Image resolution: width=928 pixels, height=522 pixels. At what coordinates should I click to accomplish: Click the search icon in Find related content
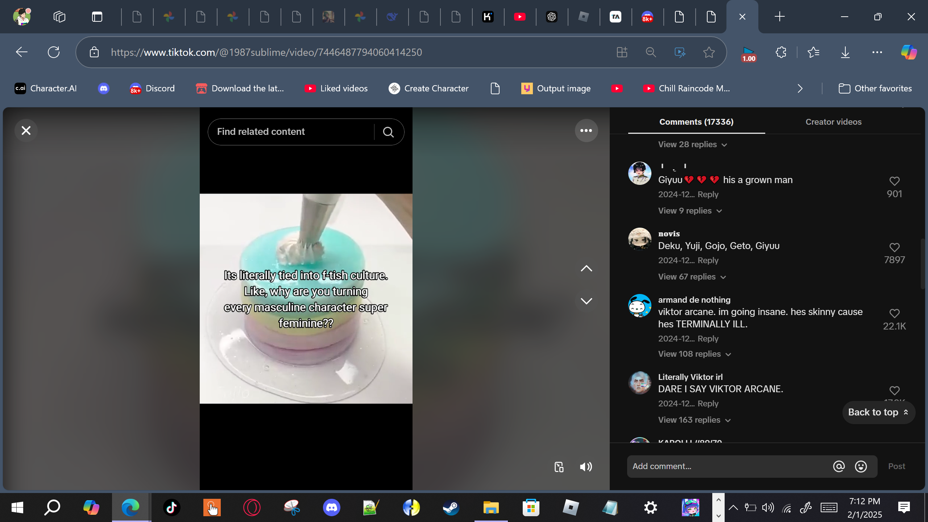(388, 132)
